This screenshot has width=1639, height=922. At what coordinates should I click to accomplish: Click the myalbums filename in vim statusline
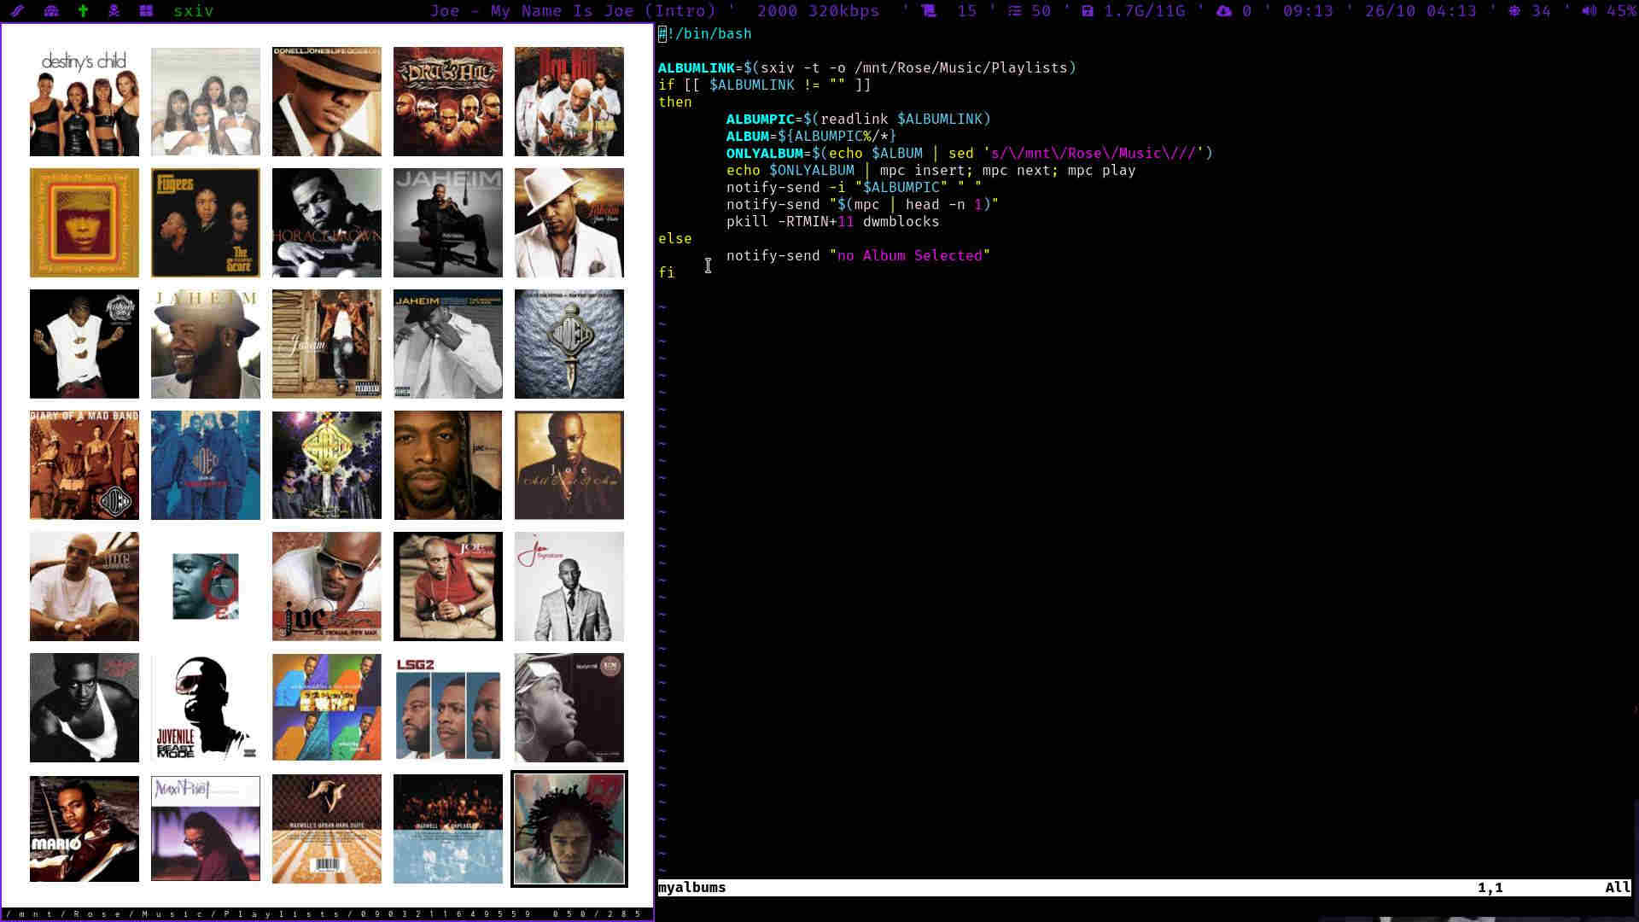coord(692,887)
